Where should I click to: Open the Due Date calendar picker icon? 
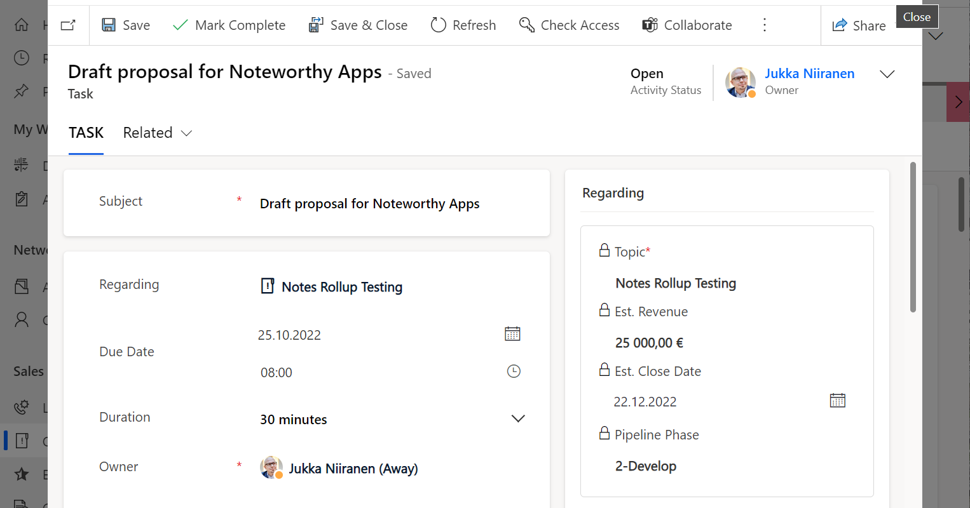click(x=512, y=334)
